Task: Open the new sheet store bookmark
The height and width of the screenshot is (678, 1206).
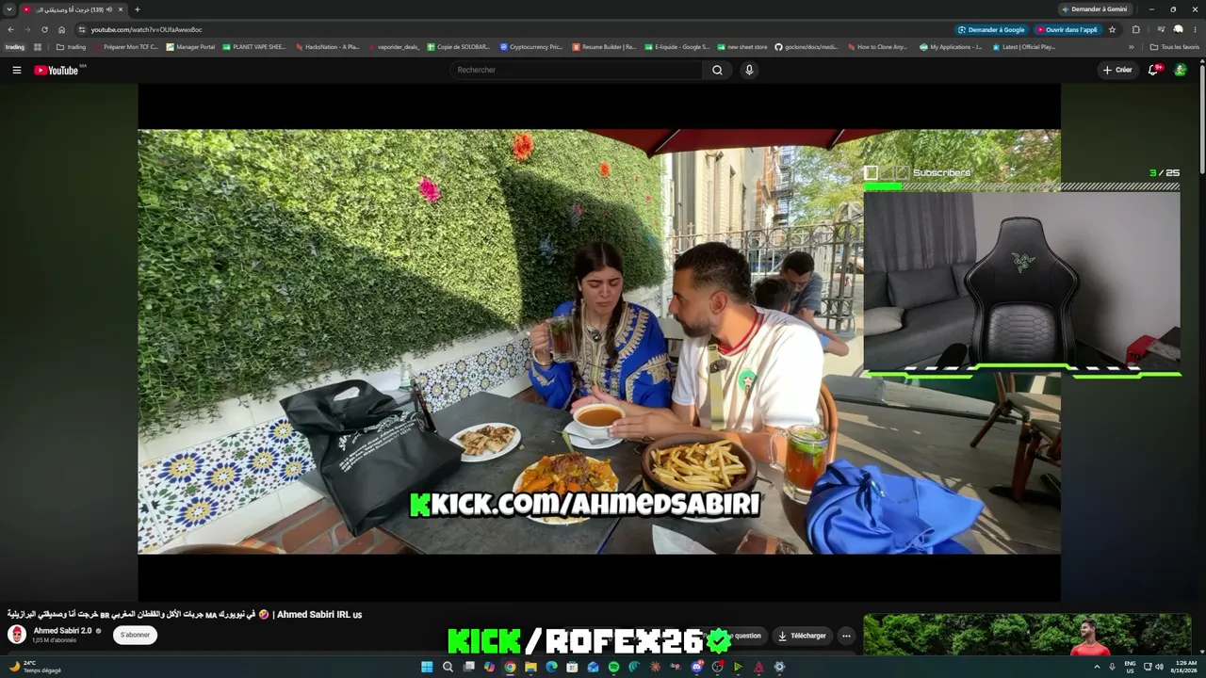Action: pos(742,46)
